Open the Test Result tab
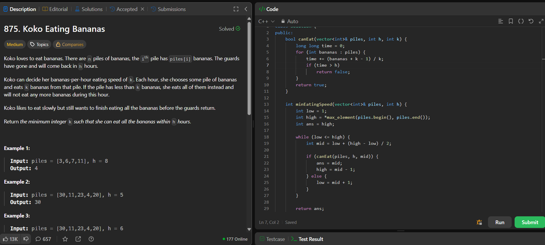545x245 pixels. click(307, 239)
